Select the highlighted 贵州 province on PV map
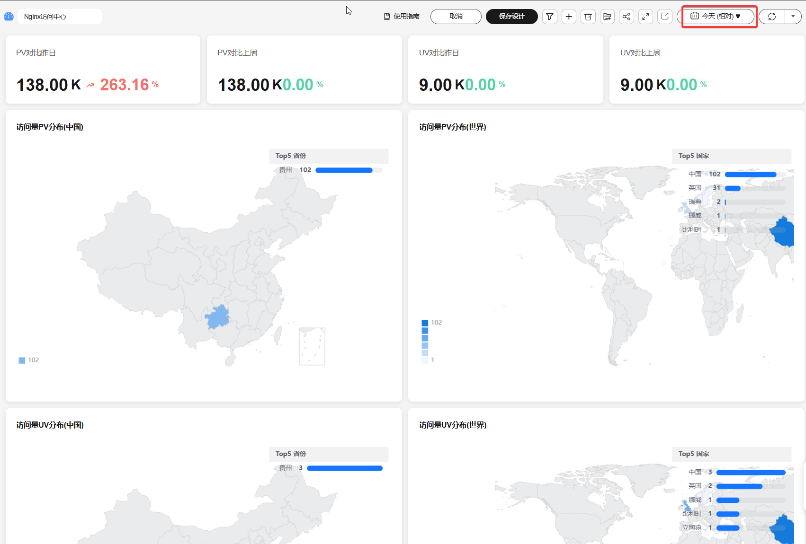The image size is (806, 544). pos(217,317)
